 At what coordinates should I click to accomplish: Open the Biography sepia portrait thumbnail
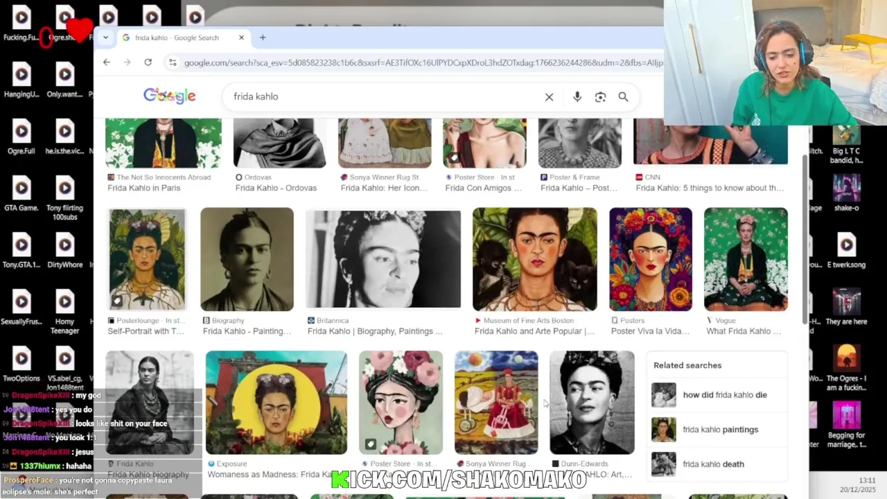247,259
